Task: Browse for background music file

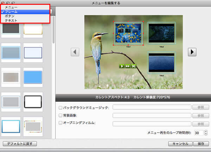Action: coord(201,107)
